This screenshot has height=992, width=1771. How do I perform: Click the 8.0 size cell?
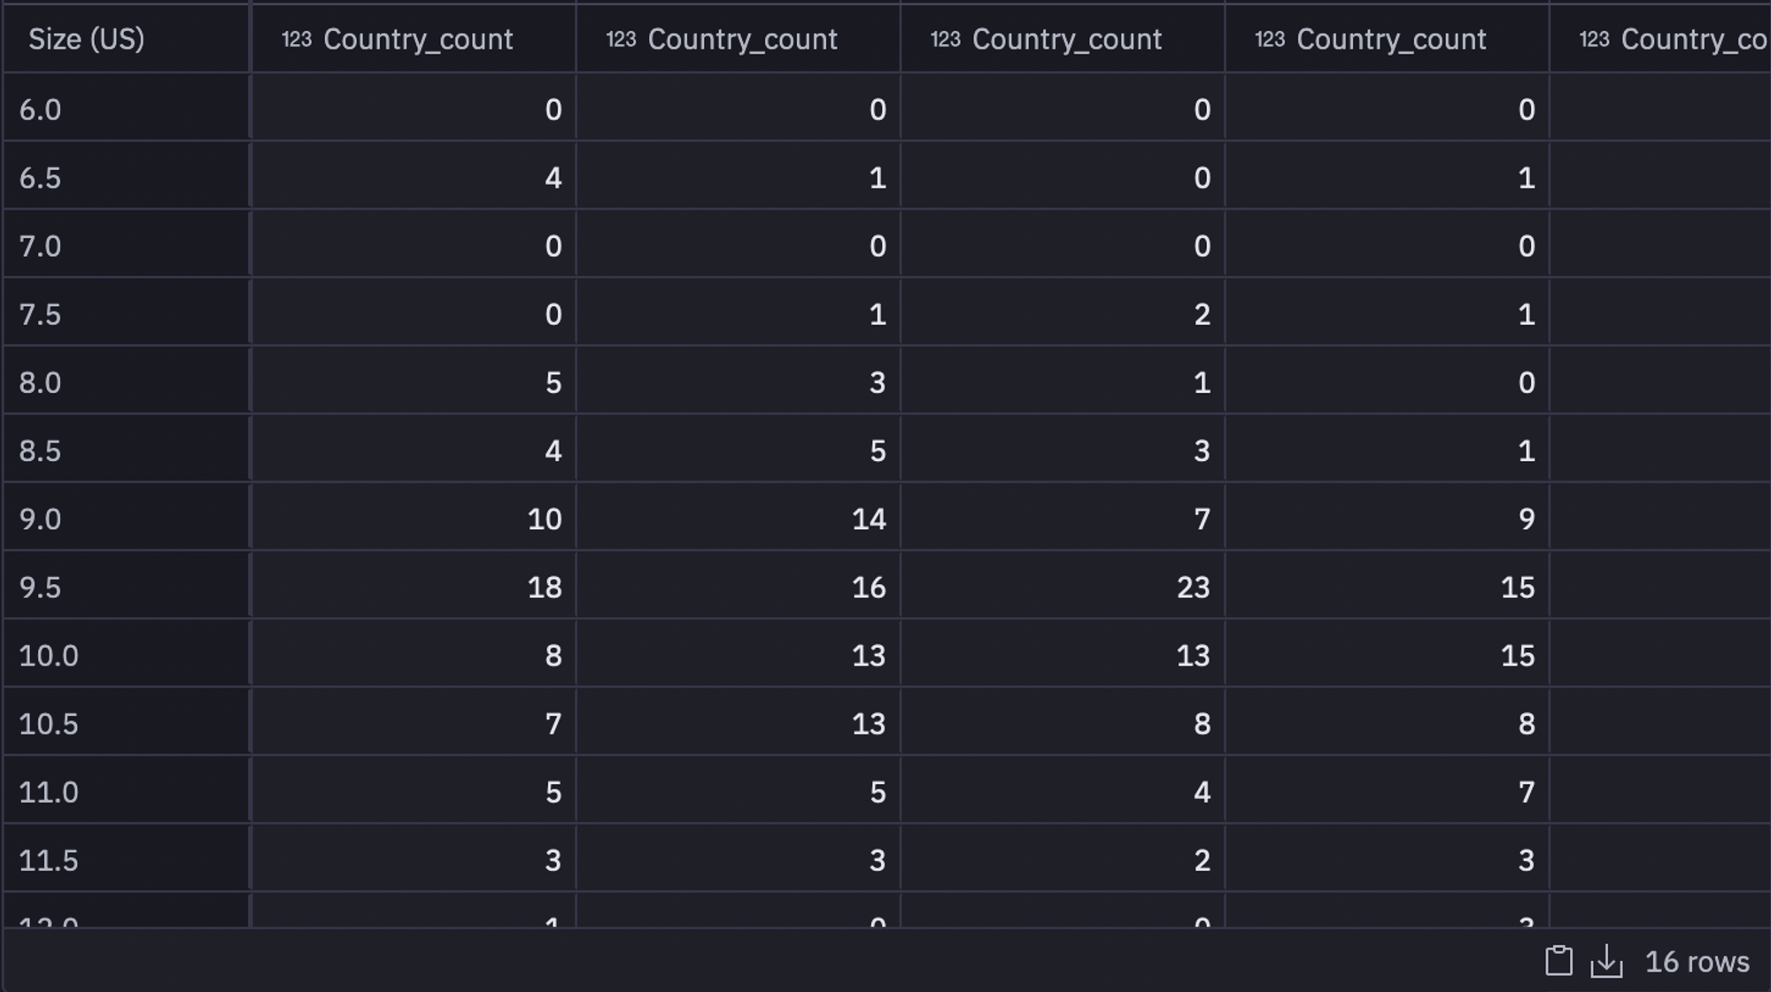tap(41, 382)
